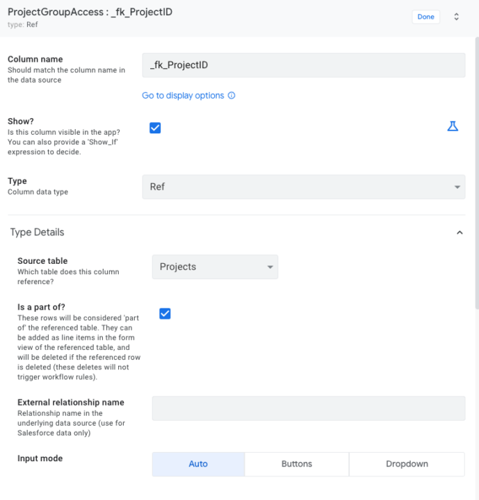
Task: Toggle the 'Is a part of?' checkbox
Action: pos(165,313)
